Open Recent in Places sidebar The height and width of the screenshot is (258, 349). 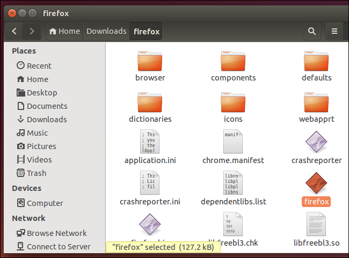tap(34, 66)
